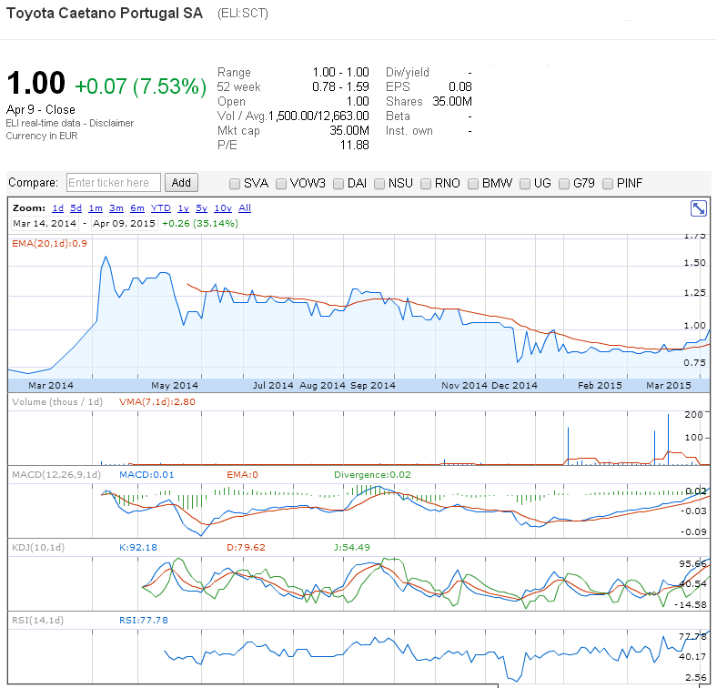The image size is (717, 688).
Task: Click the 52 week range 0.78 - 1.59
Action: click(340, 87)
